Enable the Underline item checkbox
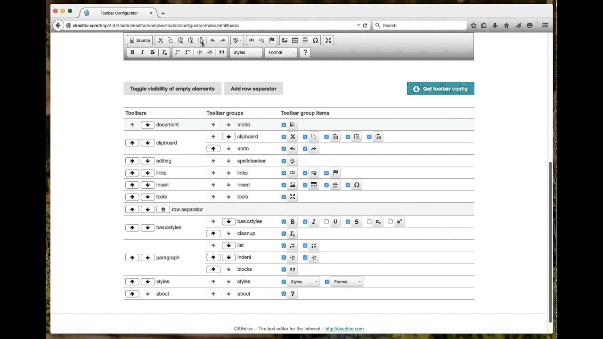 click(x=326, y=222)
